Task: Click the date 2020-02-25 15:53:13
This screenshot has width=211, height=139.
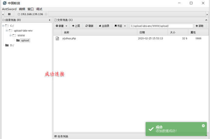Action: pos(150,38)
